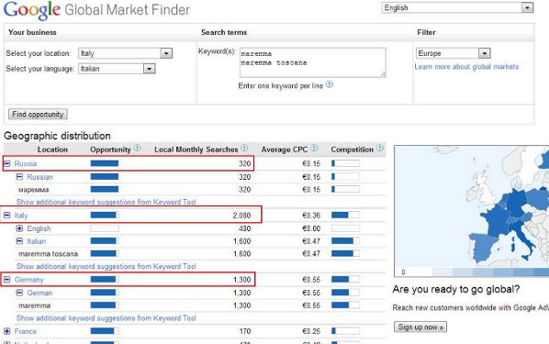The width and height of the screenshot is (549, 344).
Task: Click into the Keyword(s) text area
Action: click(x=313, y=62)
